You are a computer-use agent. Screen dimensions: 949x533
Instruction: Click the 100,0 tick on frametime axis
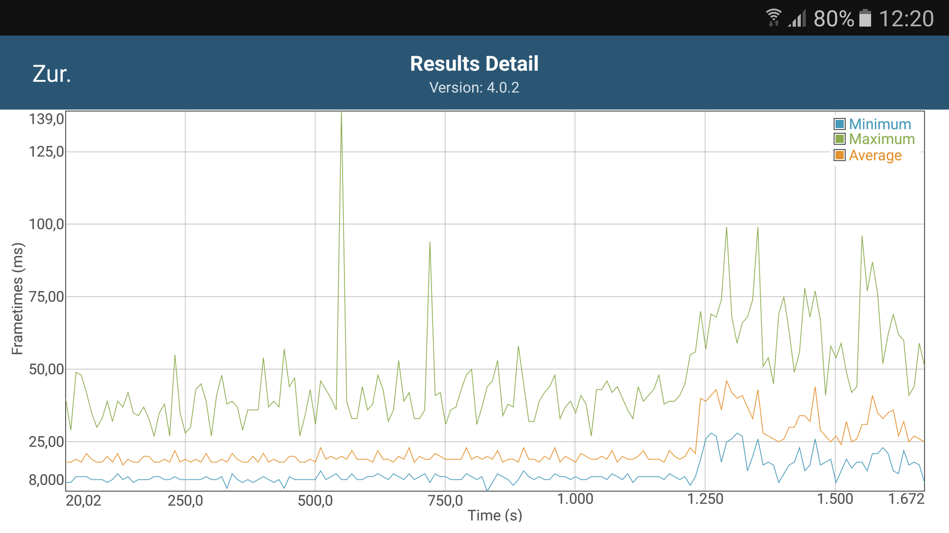coord(46,224)
